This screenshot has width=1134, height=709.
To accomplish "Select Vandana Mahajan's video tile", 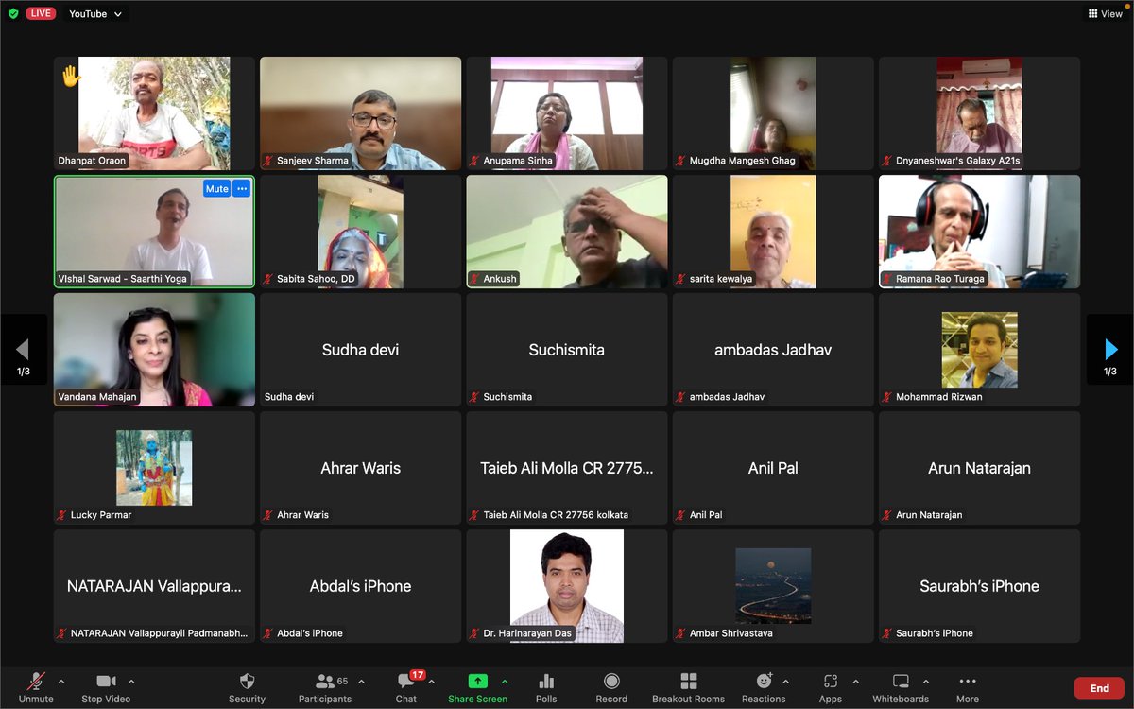I will click(x=154, y=350).
